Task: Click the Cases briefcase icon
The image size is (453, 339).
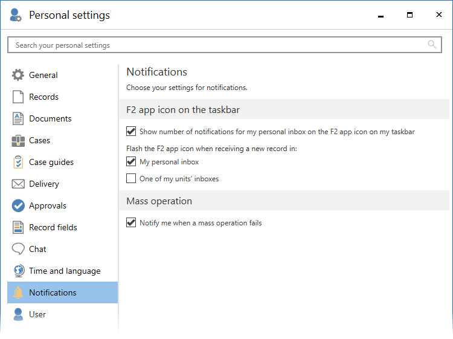Action: coord(18,140)
